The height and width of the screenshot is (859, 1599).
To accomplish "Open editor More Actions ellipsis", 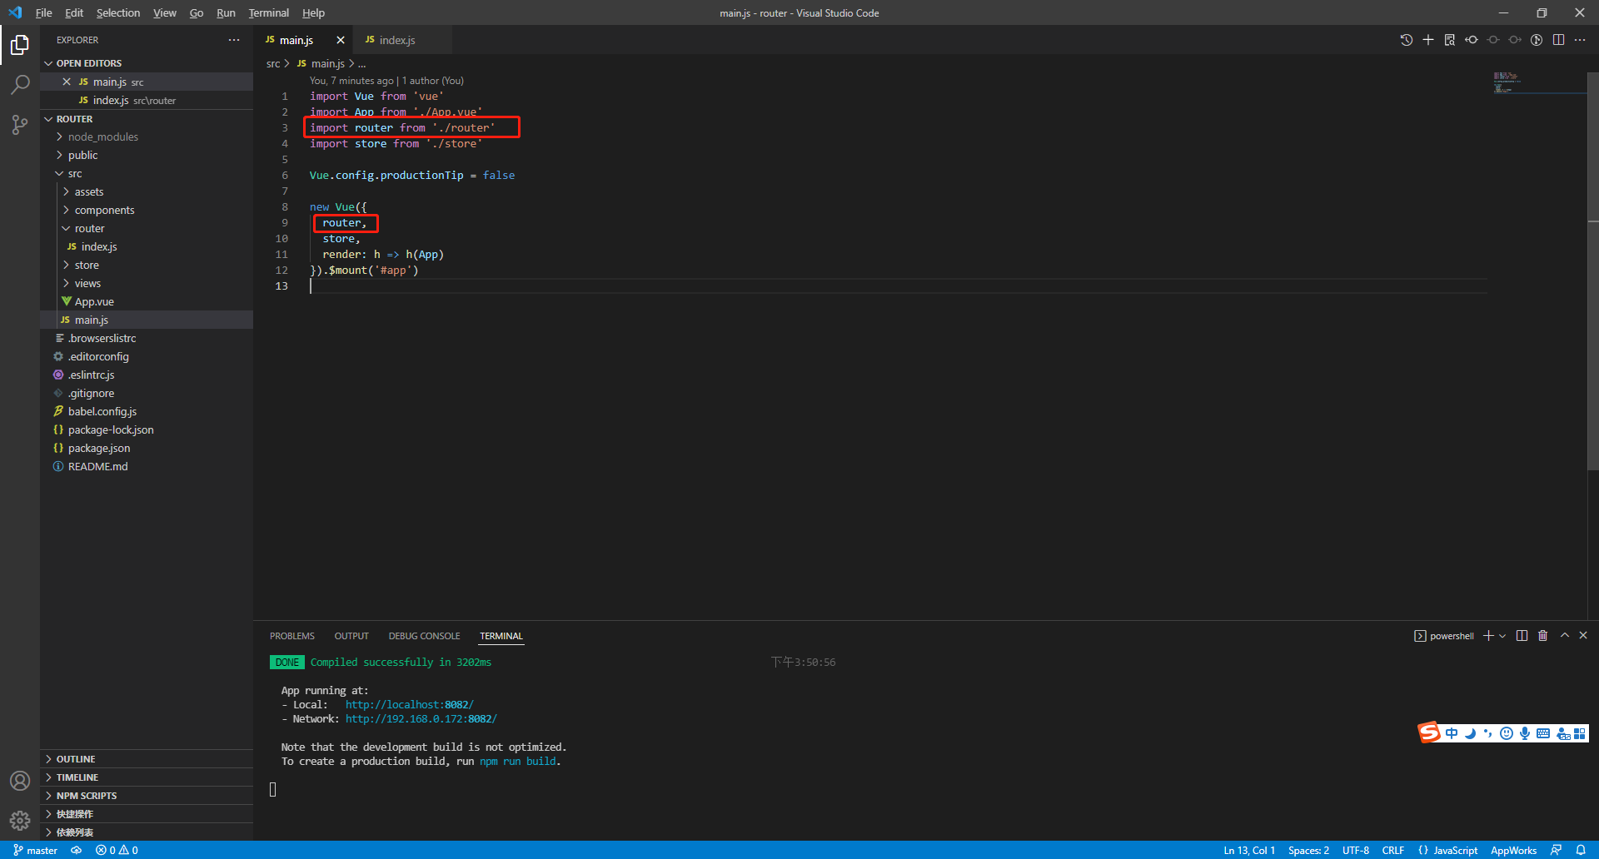I will click(1580, 40).
